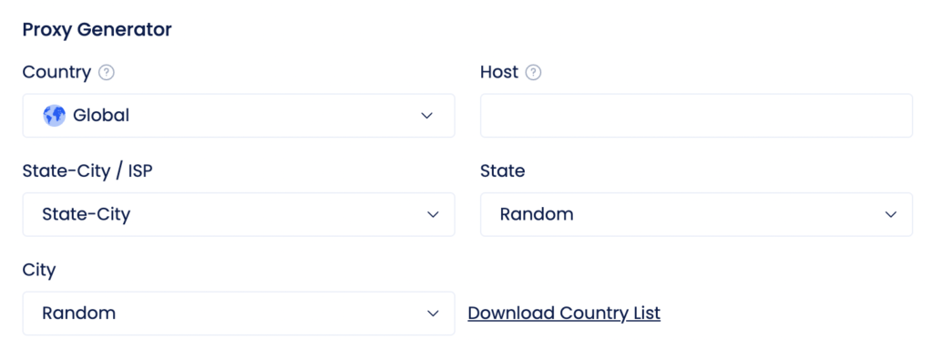Viewport: 933px width, 340px height.
Task: Open the State dropdown set to Random
Action: click(x=696, y=214)
